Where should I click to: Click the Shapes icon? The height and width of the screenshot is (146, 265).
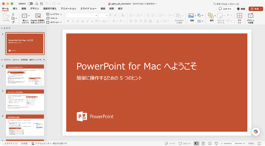pyautogui.click(x=199, y=15)
